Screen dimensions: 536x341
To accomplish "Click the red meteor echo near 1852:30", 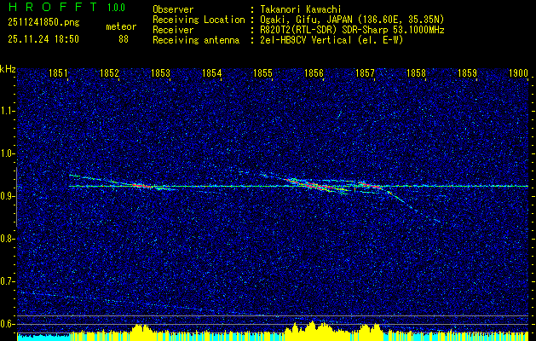I will point(141,185).
